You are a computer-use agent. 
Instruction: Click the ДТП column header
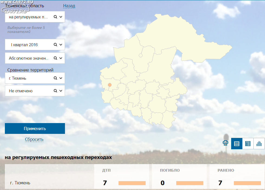tap(106, 170)
